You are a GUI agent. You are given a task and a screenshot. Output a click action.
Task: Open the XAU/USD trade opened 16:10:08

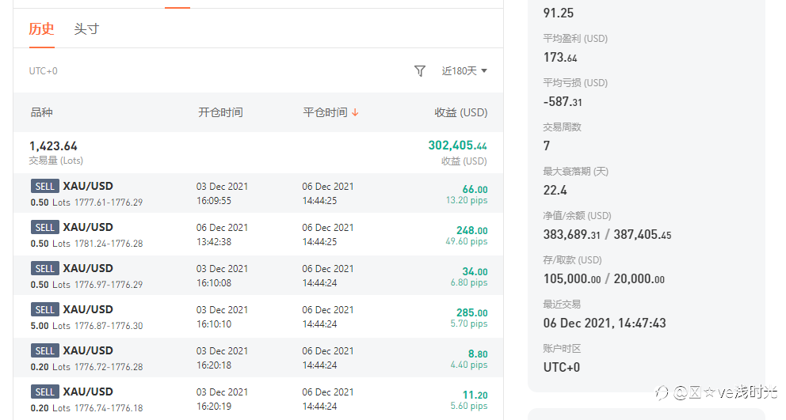88,268
